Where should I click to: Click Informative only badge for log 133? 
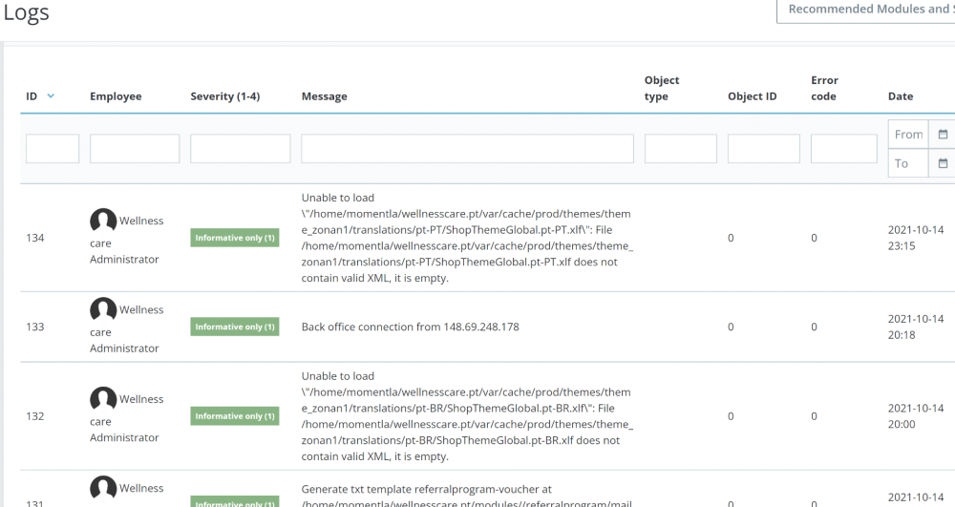(x=235, y=327)
